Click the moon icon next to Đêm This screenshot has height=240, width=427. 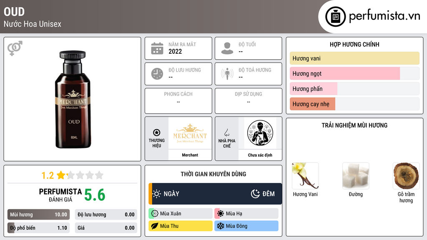(x=255, y=194)
